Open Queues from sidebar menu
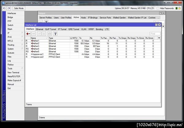 click(11, 53)
